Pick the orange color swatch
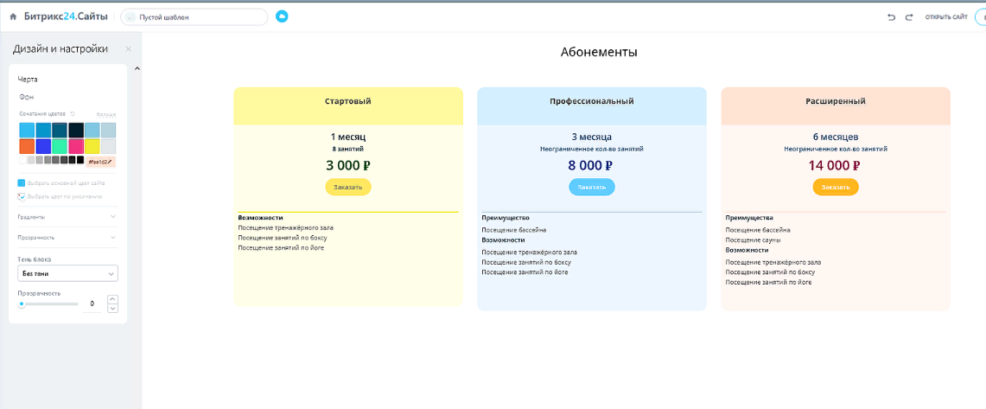This screenshot has height=409, width=986. [x=27, y=147]
